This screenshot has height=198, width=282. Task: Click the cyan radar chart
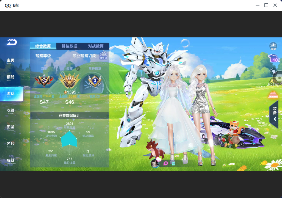coord(70,139)
